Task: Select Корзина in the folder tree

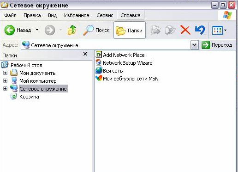Action: (29, 97)
